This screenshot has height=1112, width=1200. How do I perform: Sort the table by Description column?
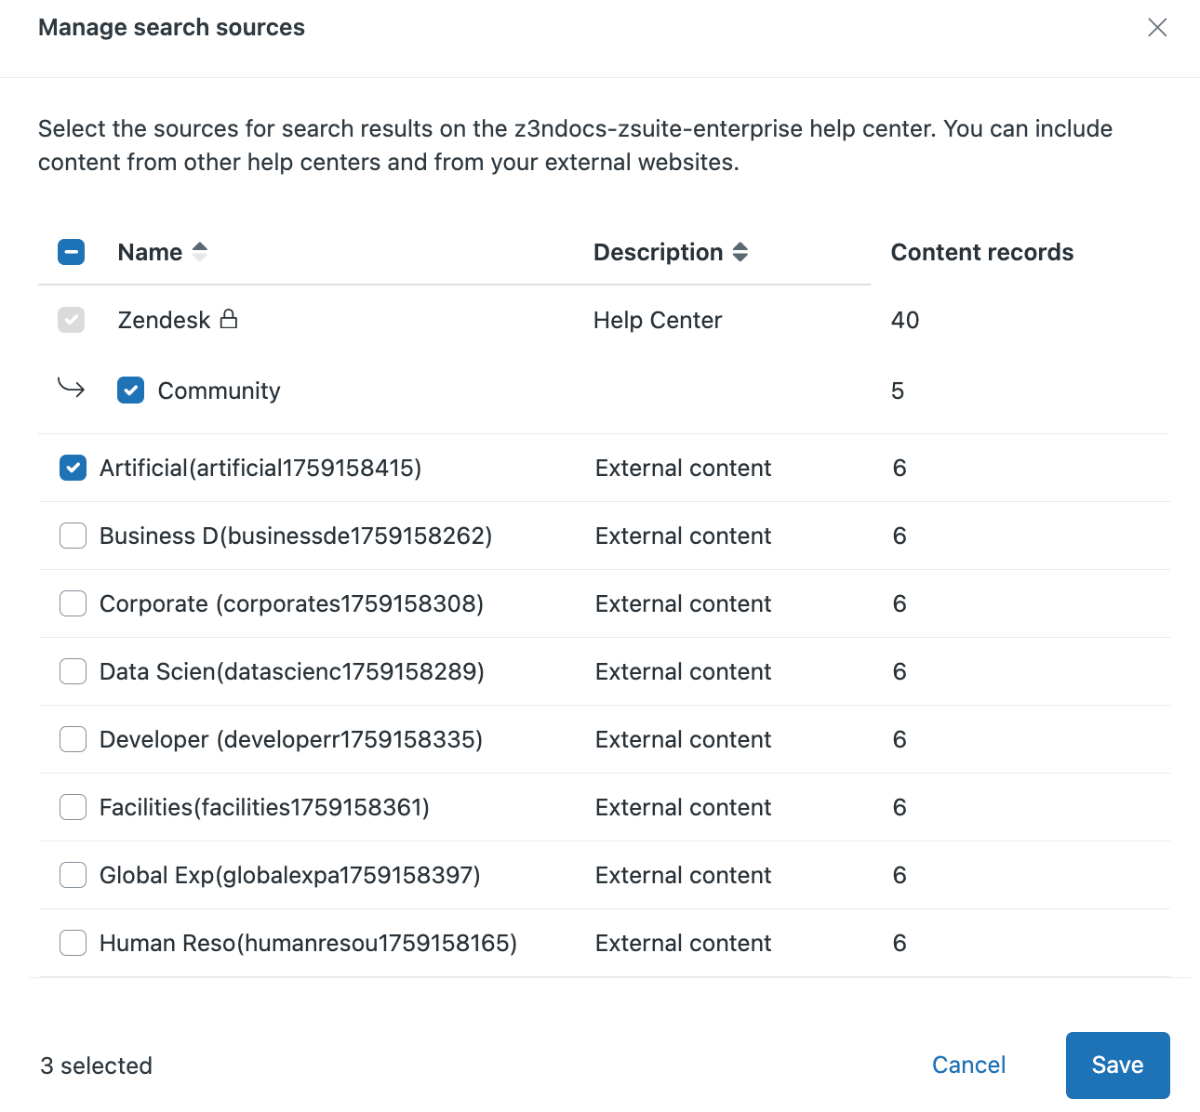[x=658, y=252]
